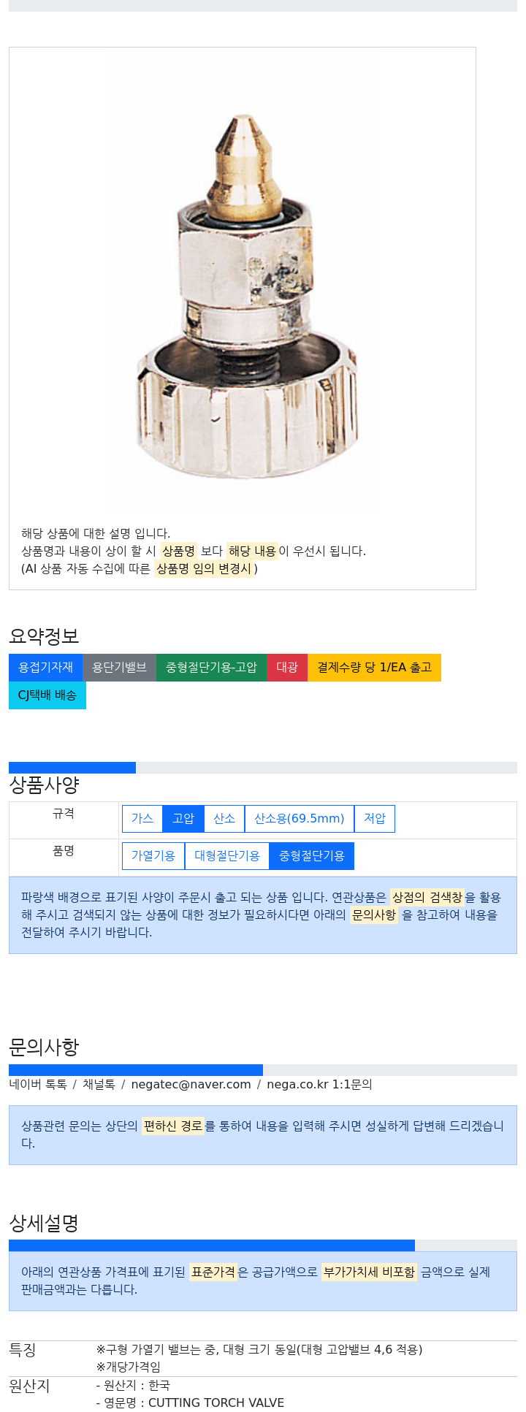
Task: Pick the 가열기용 product name option
Action: (153, 856)
